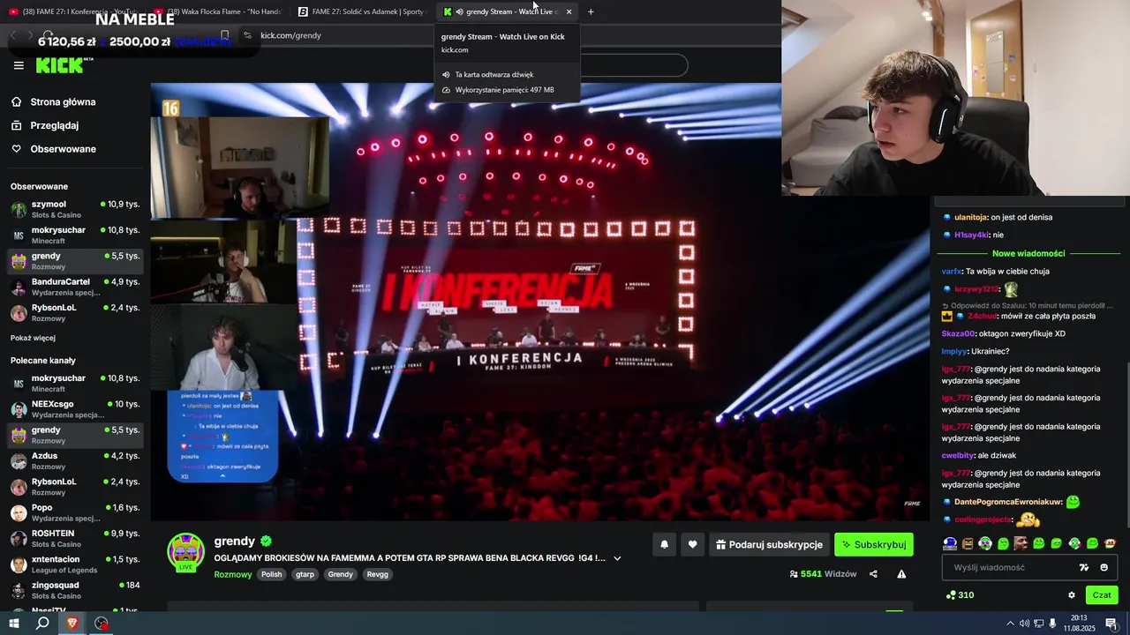The height and width of the screenshot is (635, 1130).
Task: Open Brave browser on taskbar
Action: 72,623
